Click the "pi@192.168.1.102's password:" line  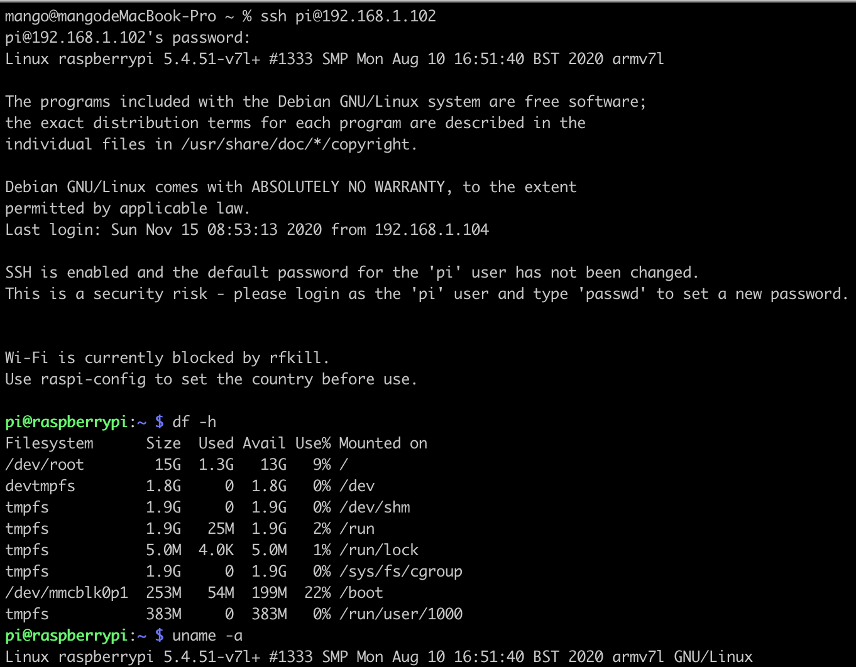[128, 38]
